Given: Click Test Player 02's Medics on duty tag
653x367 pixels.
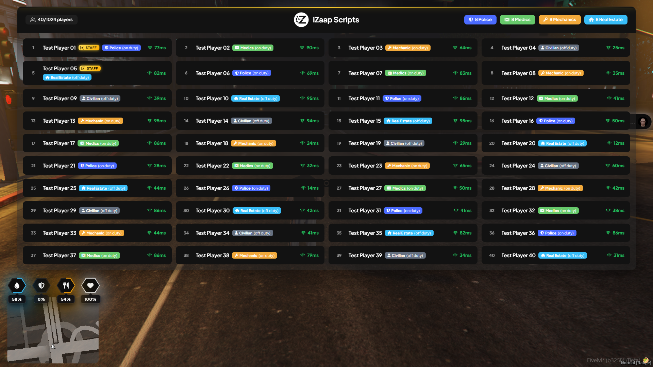Looking at the screenshot, I should pos(253,48).
